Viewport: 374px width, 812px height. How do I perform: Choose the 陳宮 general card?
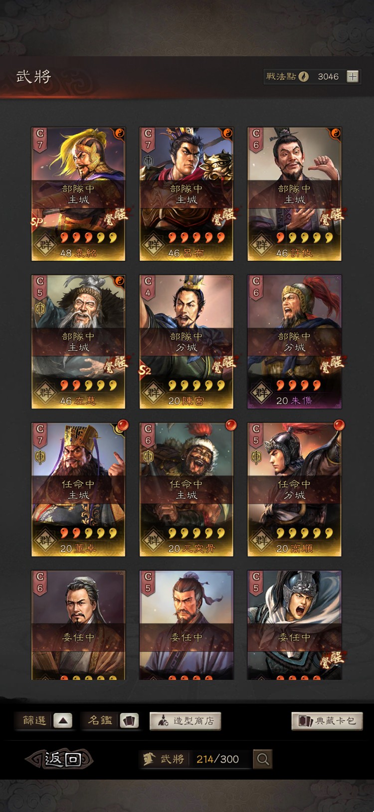(187, 342)
